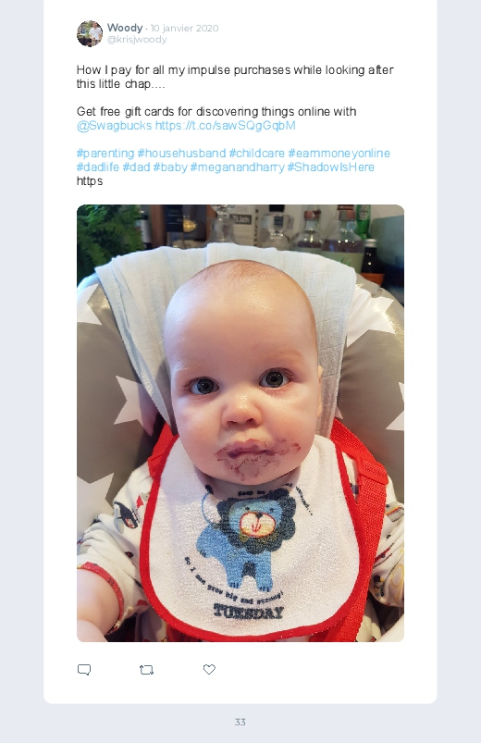This screenshot has width=481, height=743.
Task: Open the 10 janvier 2020 timestamp
Action: pos(184,29)
